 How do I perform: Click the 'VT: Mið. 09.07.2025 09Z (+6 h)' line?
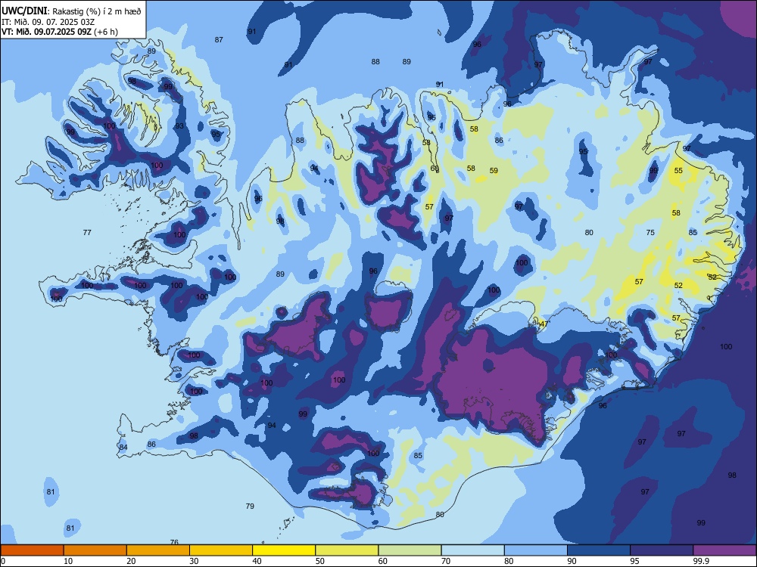pos(59,32)
